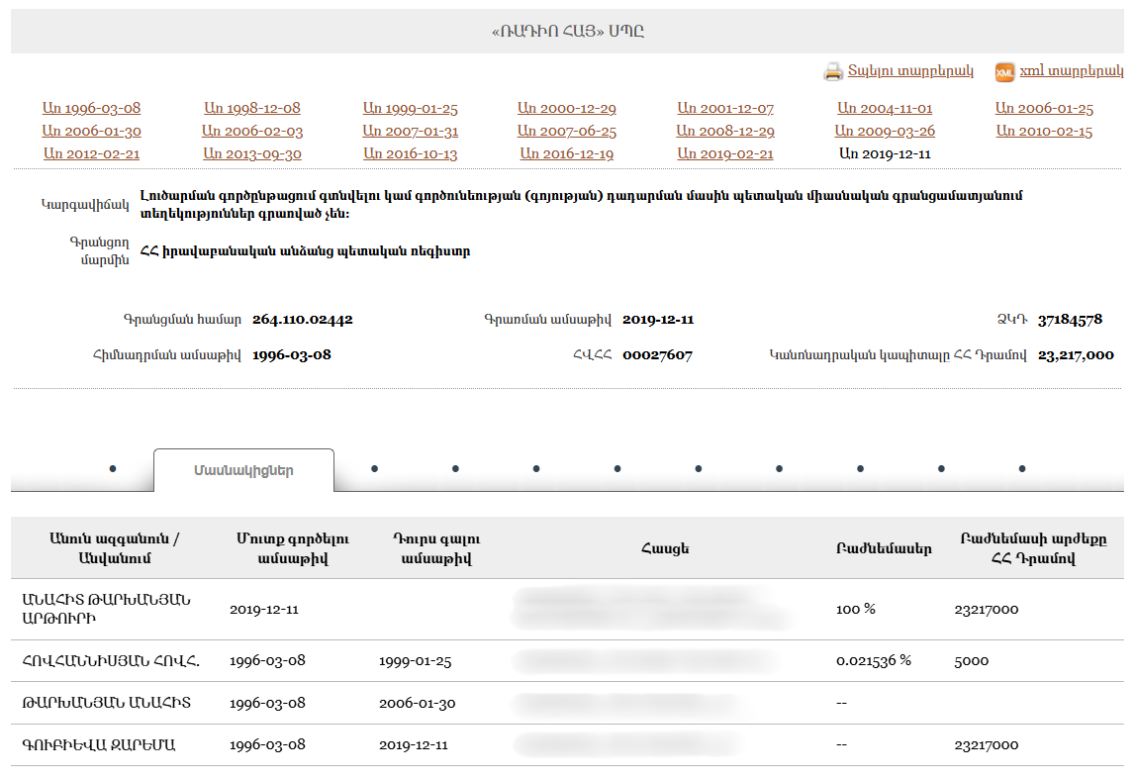Switch to dot tab left of Մասնակիցներ
The image size is (1135, 779).
tap(113, 468)
